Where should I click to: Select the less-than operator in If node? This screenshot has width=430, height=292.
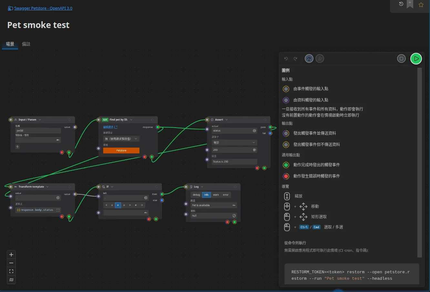(x=106, y=205)
